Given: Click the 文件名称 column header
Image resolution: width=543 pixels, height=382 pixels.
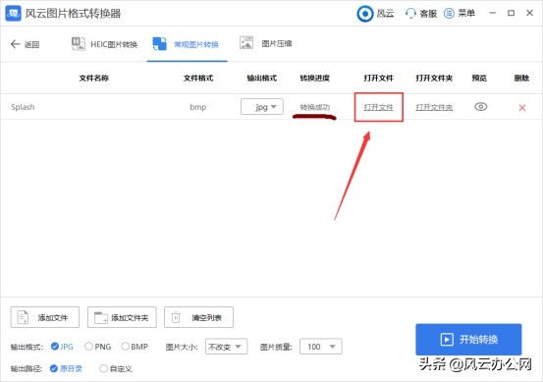Looking at the screenshot, I should 94,78.
